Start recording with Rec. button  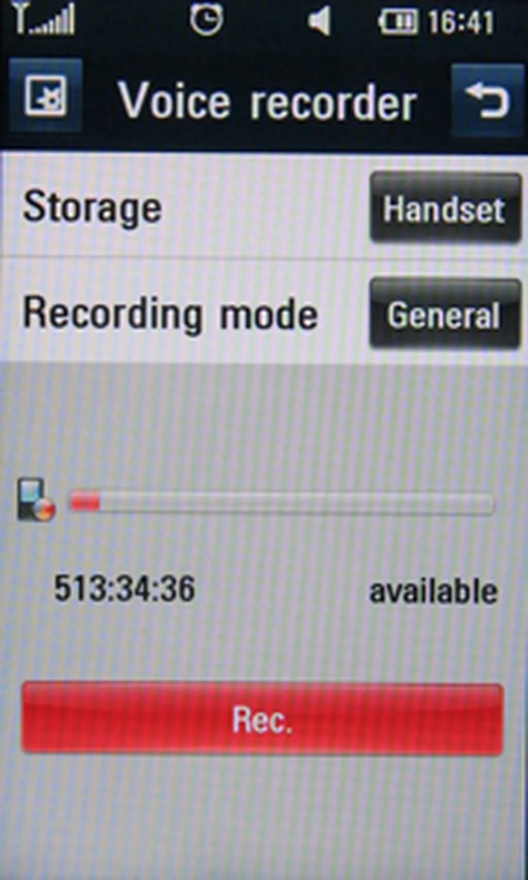[262, 720]
